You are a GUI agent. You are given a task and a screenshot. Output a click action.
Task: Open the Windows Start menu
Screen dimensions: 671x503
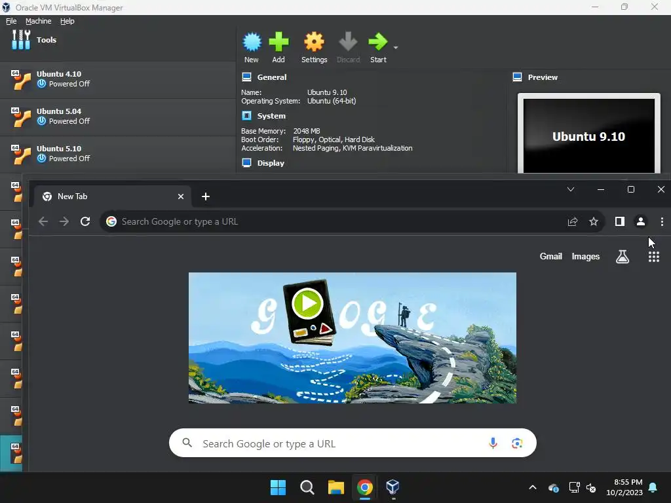[x=278, y=487]
